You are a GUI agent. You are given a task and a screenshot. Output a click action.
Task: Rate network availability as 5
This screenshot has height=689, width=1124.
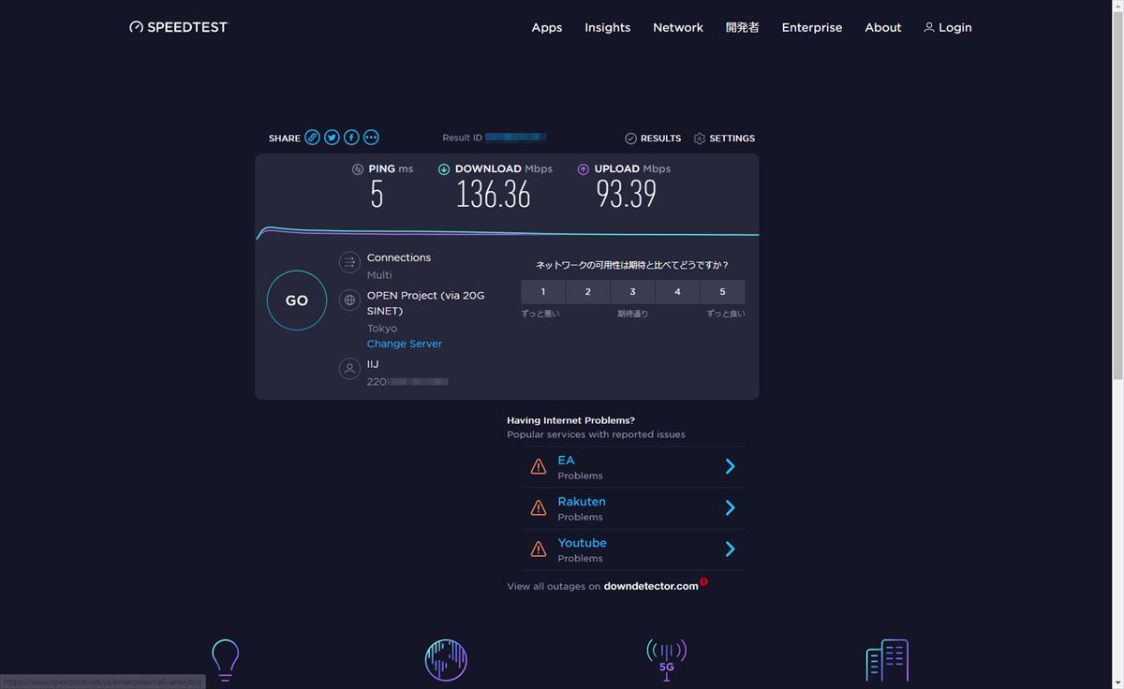click(x=723, y=292)
